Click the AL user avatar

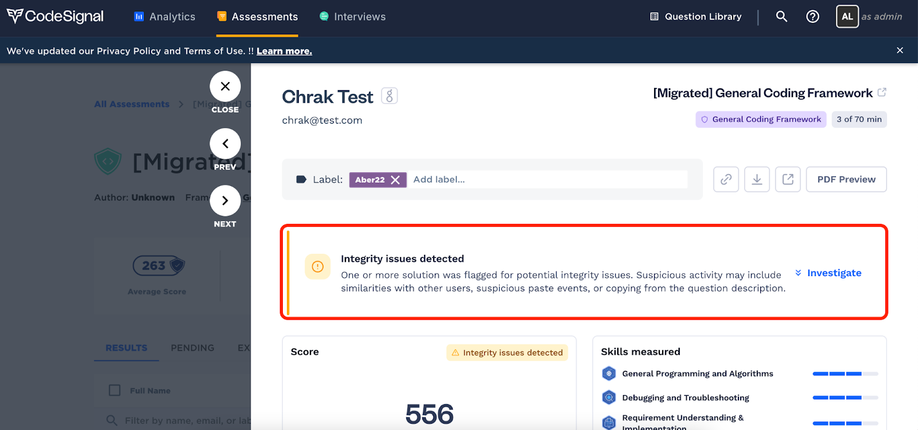coord(847,17)
